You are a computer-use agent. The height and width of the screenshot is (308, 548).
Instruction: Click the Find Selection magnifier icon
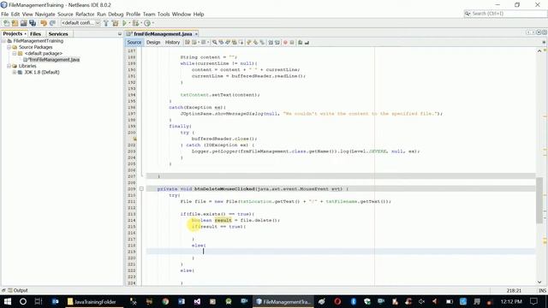point(215,42)
